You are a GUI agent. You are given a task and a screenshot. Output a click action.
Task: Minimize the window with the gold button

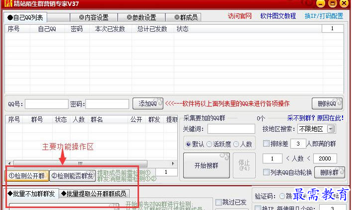tap(321, 3)
